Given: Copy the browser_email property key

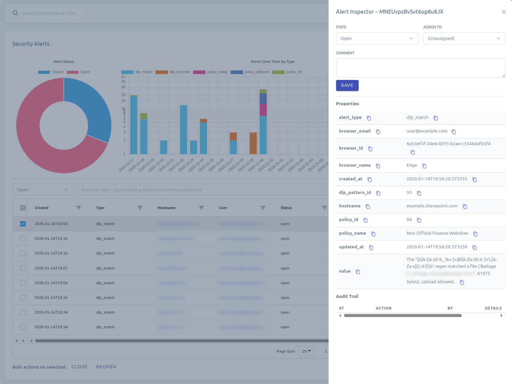Looking at the screenshot, I should pyautogui.click(x=378, y=132).
